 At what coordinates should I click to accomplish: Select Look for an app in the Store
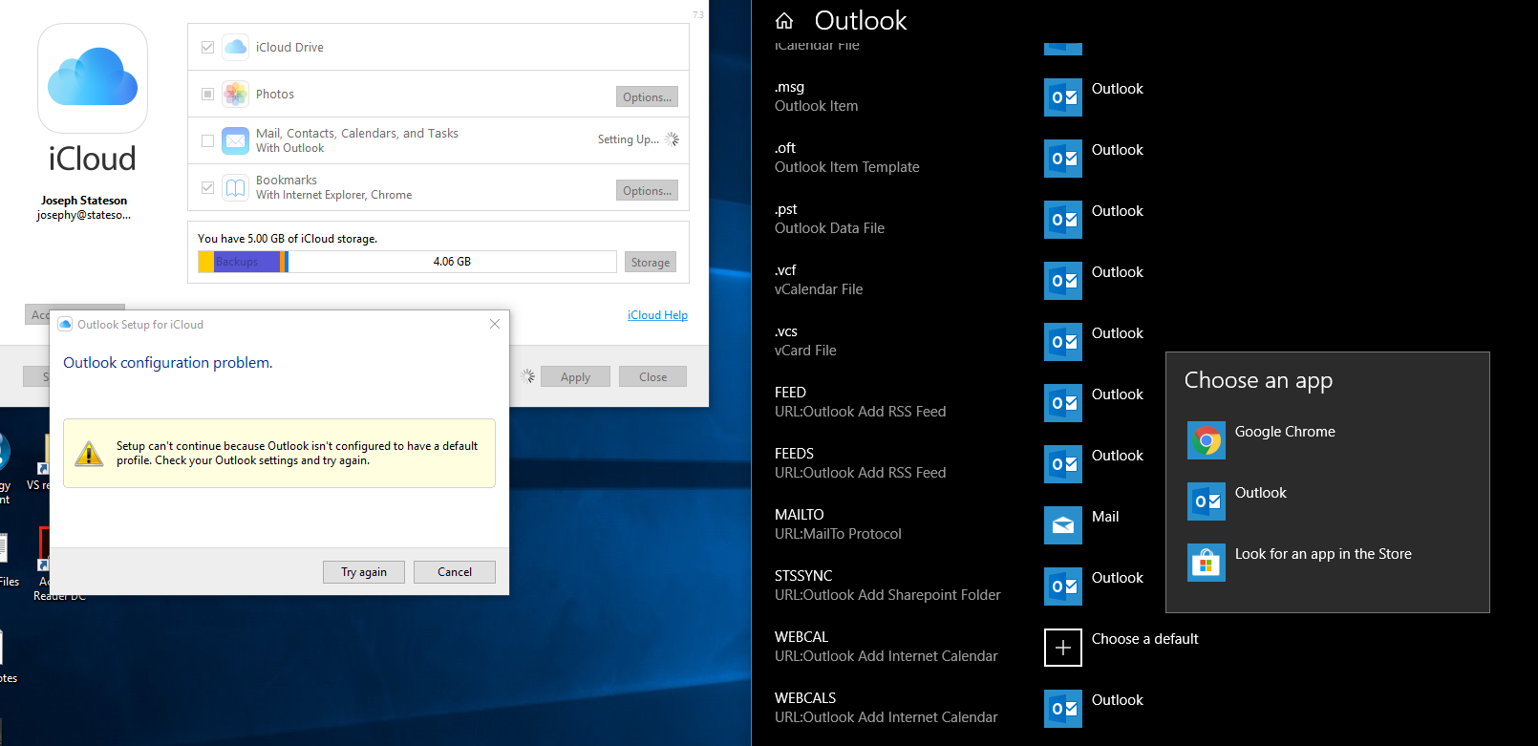(x=1322, y=555)
